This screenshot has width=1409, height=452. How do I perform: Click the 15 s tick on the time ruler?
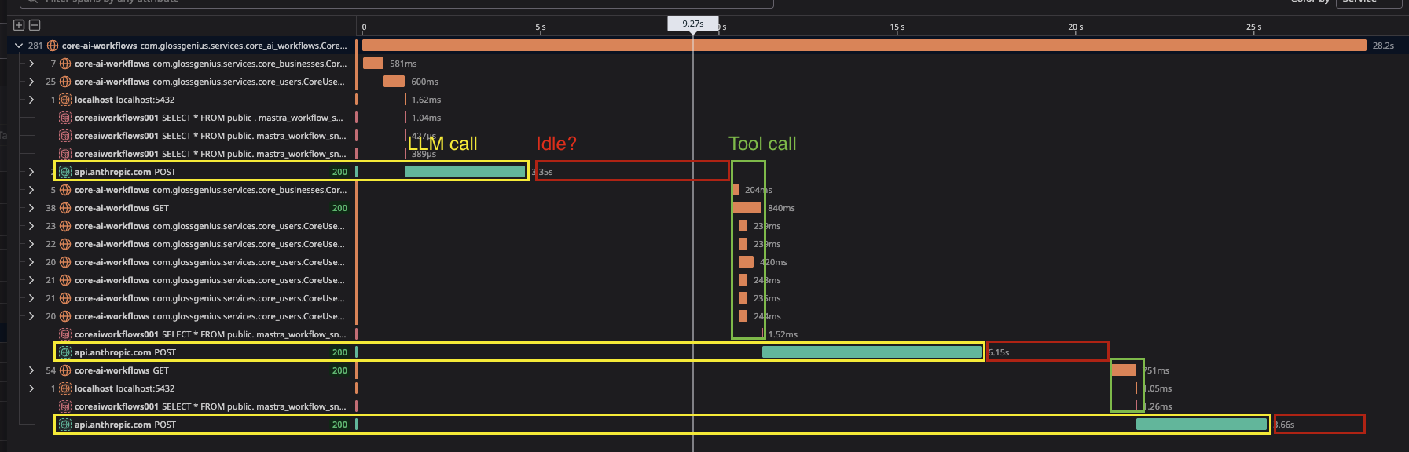[897, 27]
